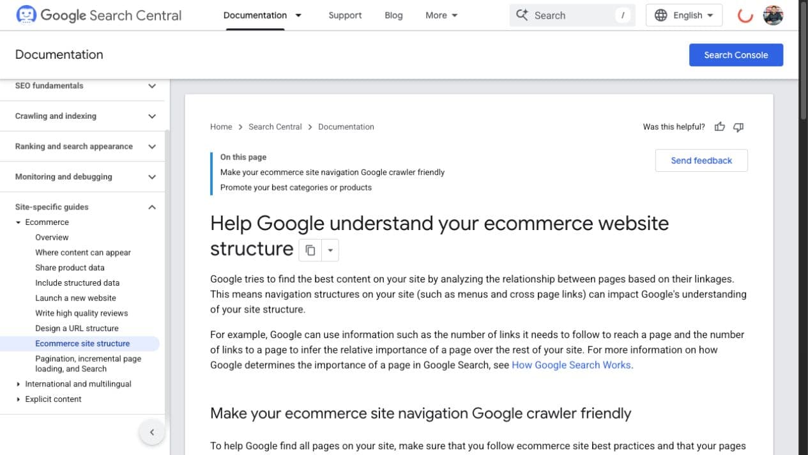The height and width of the screenshot is (455, 808).
Task: Open Include structured data page
Action: tap(77, 282)
